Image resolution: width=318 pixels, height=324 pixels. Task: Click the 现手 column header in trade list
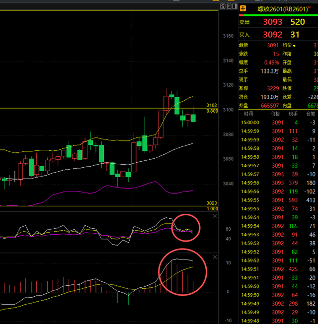293,114
